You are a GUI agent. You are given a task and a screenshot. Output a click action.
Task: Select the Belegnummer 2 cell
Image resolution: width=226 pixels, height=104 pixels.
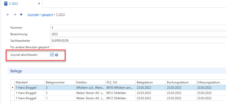tap(60, 93)
